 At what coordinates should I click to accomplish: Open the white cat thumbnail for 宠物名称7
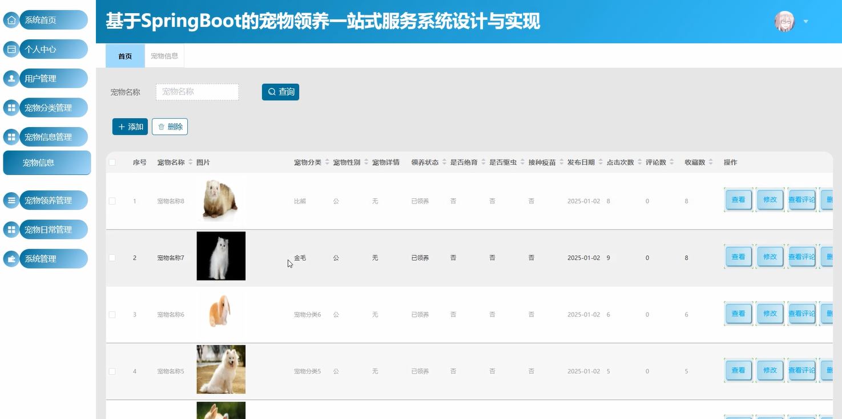pos(221,256)
